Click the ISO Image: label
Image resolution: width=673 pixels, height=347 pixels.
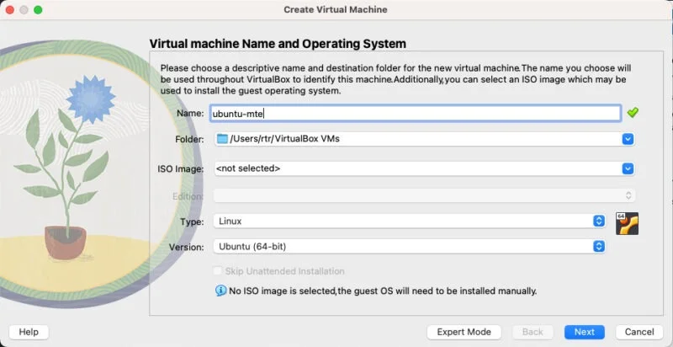point(181,168)
